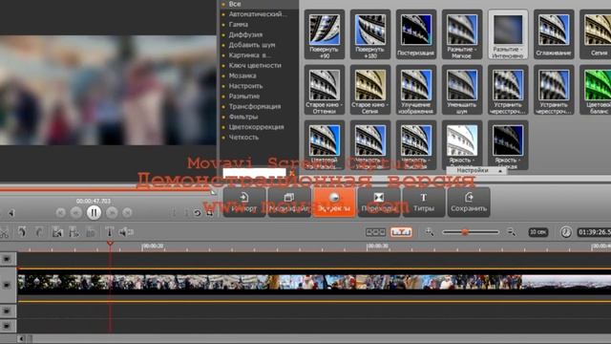Choose the Размытие - Мягкое effect
This screenshot has width=611, height=344.
tap(462, 34)
